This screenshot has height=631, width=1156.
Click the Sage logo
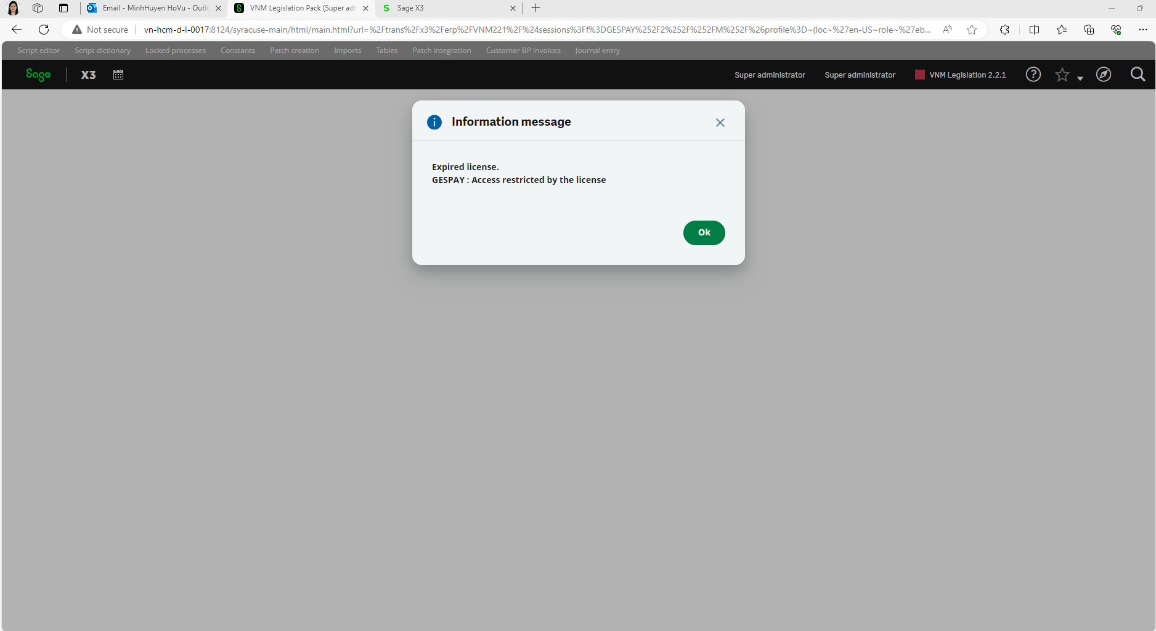pyautogui.click(x=38, y=75)
